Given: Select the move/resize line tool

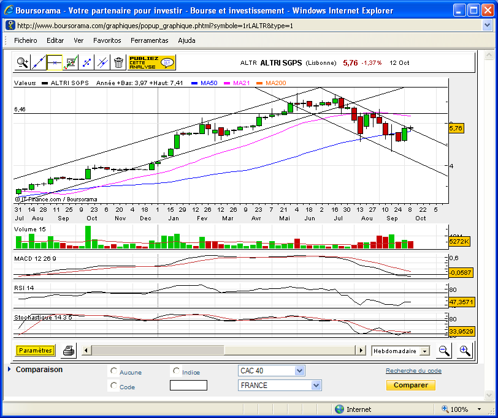Looking at the screenshot, I should [x=86, y=62].
